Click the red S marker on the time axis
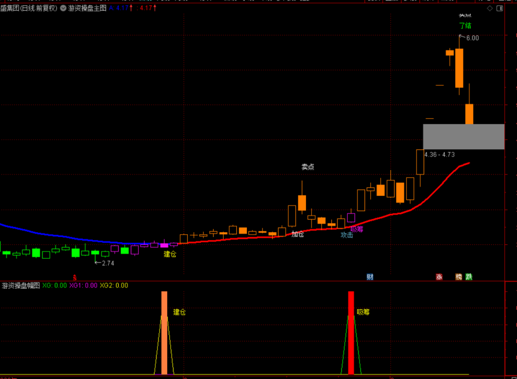The image size is (517, 379). (75, 278)
